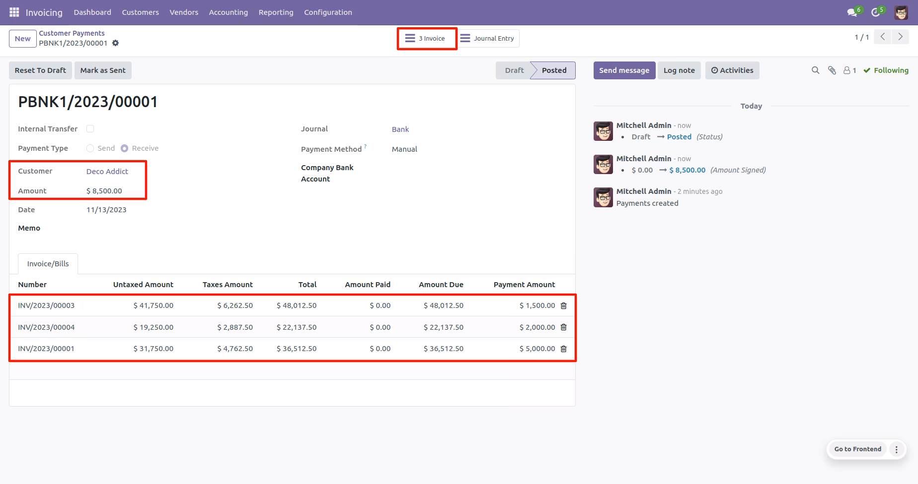Open the Mitchell Admin user avatar menu
Viewport: 918px width, 484px height.
(901, 12)
